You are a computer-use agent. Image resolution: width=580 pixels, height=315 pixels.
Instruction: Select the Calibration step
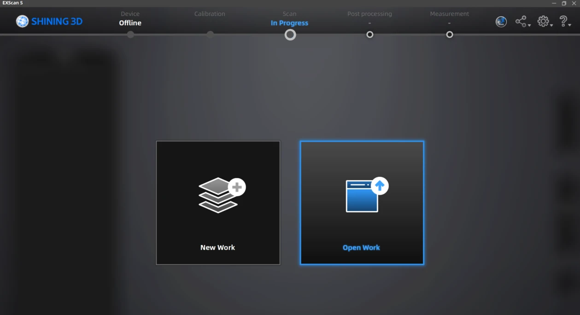210,14
